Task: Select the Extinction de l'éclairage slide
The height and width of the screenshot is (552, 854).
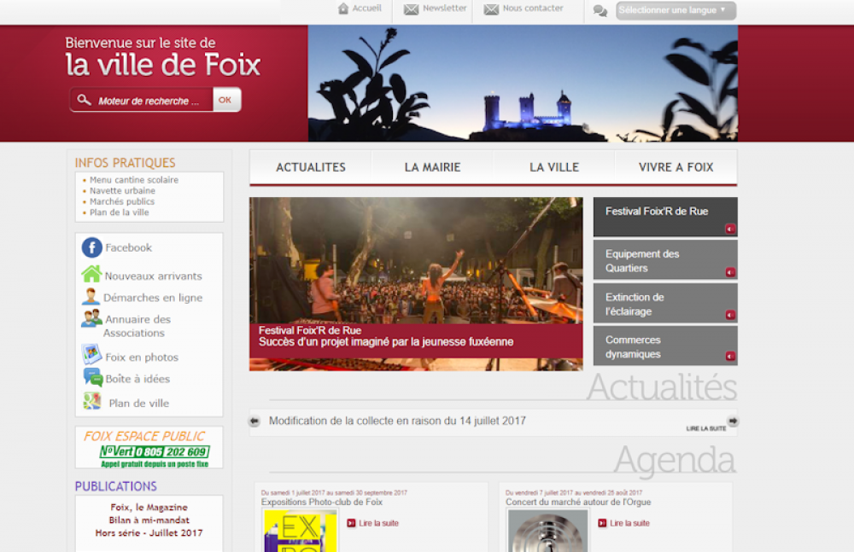Action: pos(664,304)
